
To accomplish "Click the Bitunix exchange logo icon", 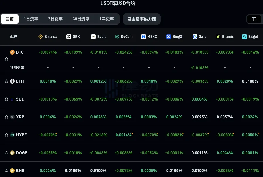I will 218,37.
